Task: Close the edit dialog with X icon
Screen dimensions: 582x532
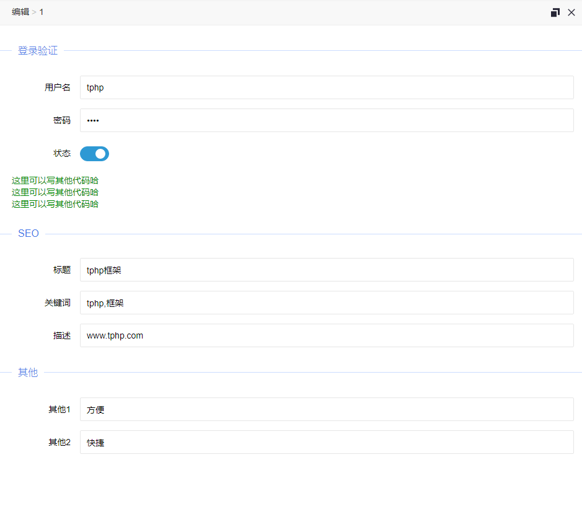Action: coord(571,12)
